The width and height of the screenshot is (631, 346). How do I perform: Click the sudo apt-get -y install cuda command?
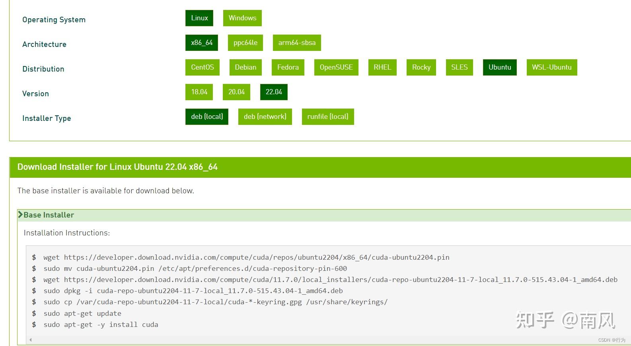[101, 325]
